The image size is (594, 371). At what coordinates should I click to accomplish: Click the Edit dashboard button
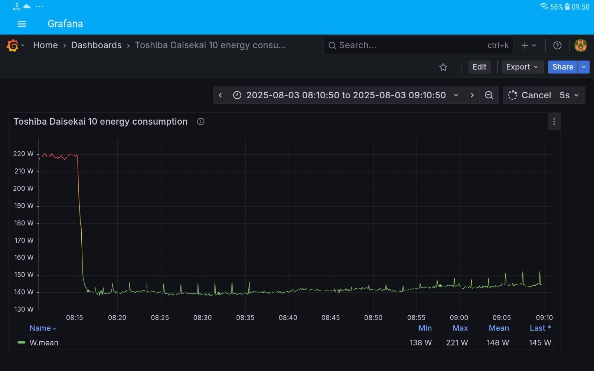pyautogui.click(x=479, y=67)
